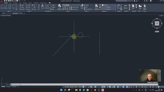The width and height of the screenshot is (164, 92).
Task: Select the Polyline tool
Action: coord(5,6)
